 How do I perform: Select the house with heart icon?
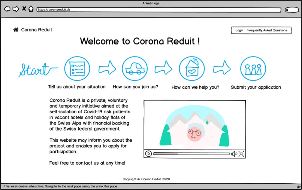192,69
